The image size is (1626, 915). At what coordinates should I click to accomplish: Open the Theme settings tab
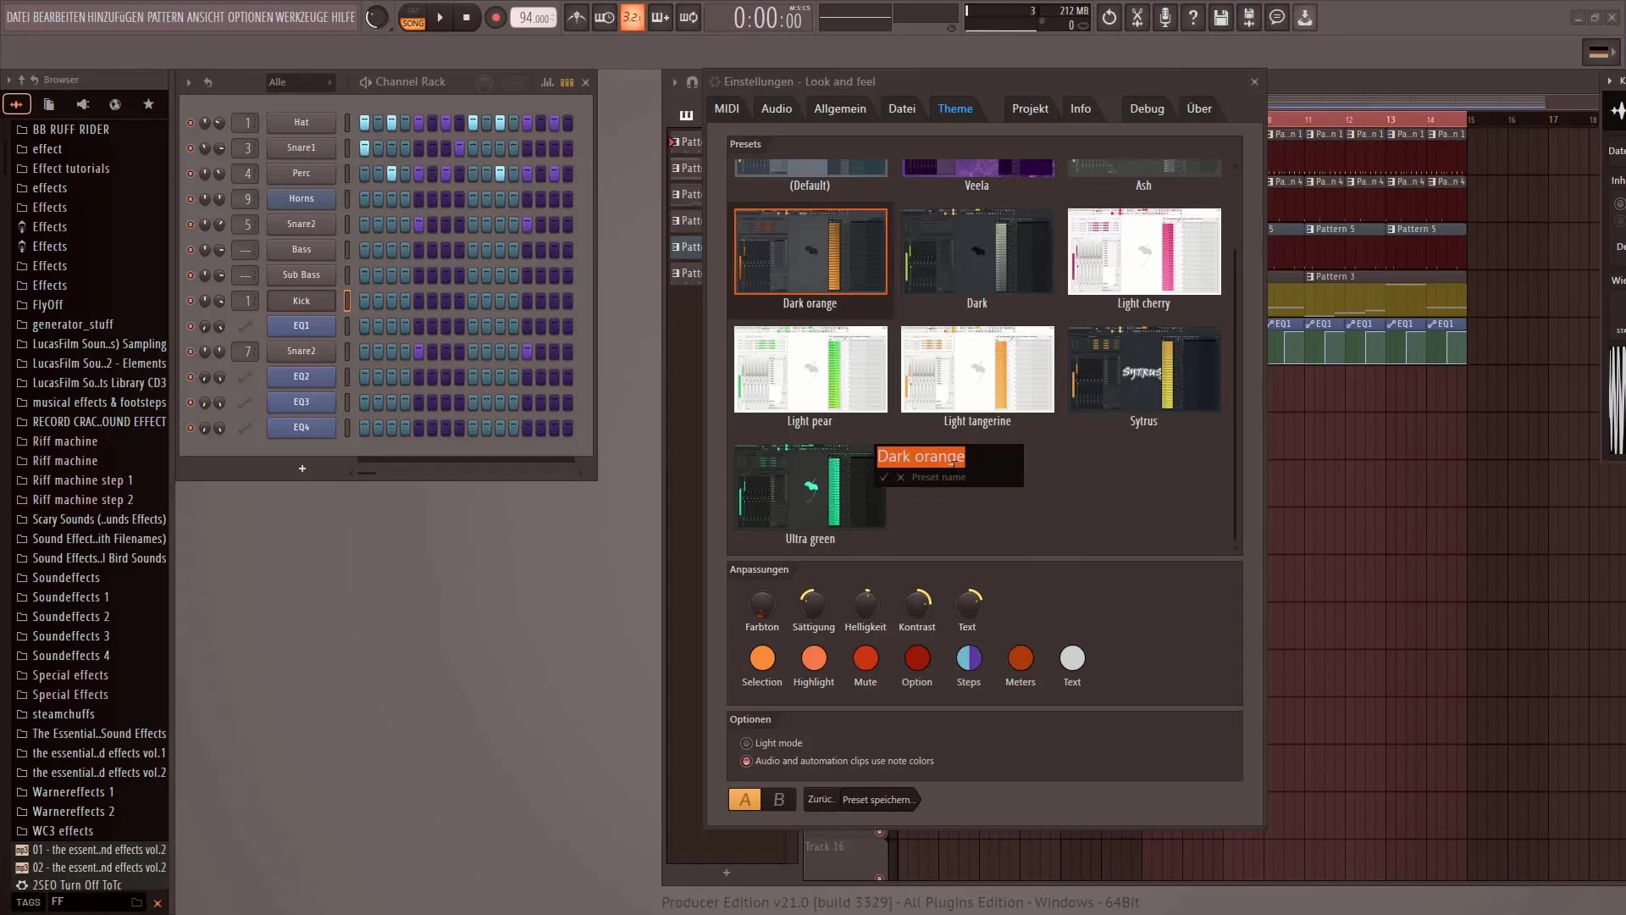954,108
